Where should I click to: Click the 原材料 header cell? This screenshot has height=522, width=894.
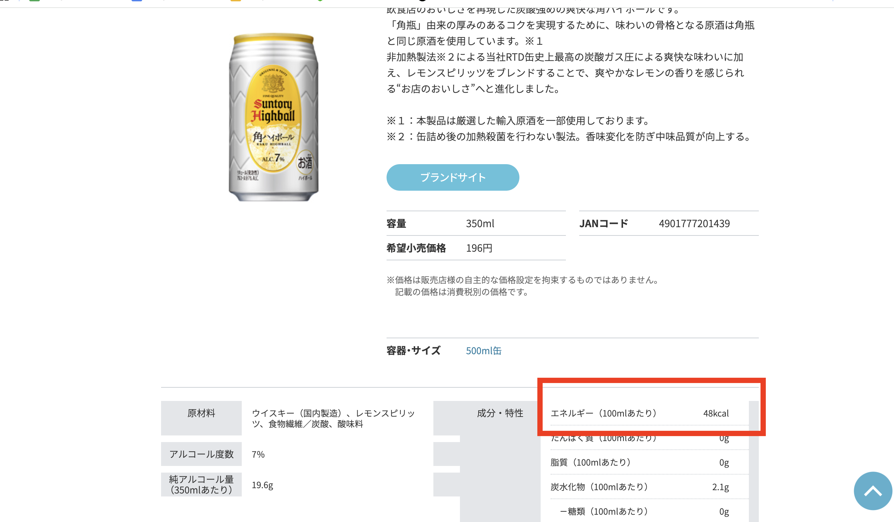click(x=201, y=413)
